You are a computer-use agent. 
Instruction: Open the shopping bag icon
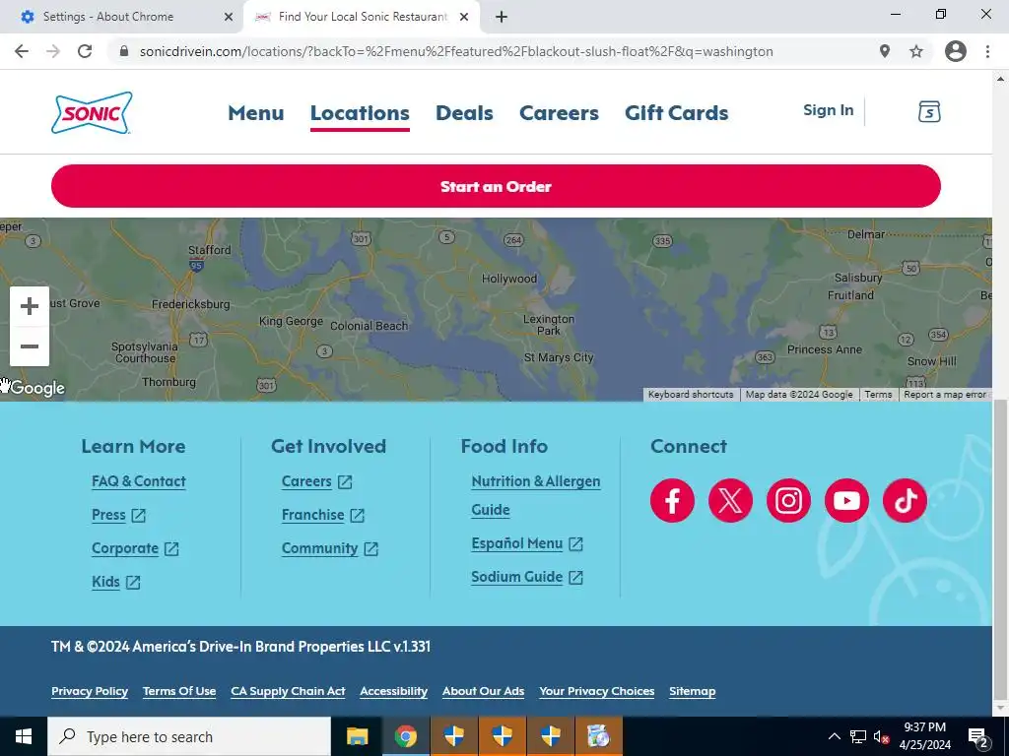[928, 111]
